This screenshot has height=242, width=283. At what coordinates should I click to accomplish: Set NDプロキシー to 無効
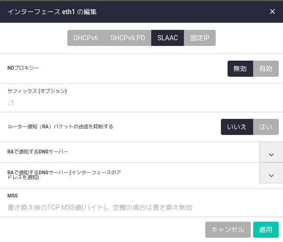click(x=240, y=69)
